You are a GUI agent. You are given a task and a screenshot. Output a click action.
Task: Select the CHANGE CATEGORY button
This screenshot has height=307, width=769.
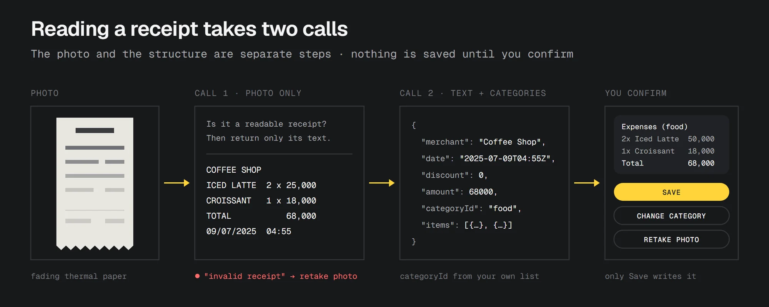671,216
